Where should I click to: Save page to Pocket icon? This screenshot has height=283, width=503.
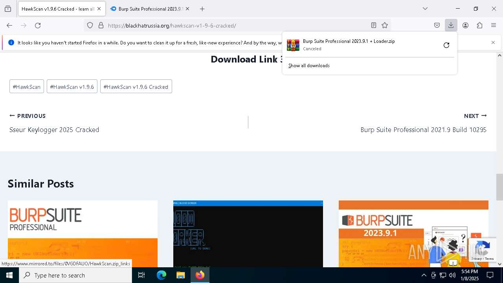tap(437, 26)
